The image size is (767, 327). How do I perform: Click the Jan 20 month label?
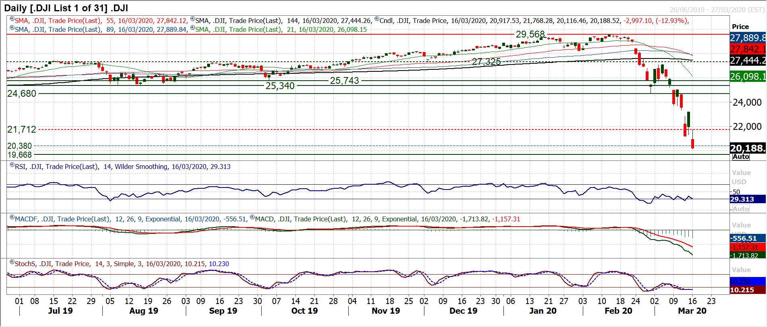click(x=543, y=311)
